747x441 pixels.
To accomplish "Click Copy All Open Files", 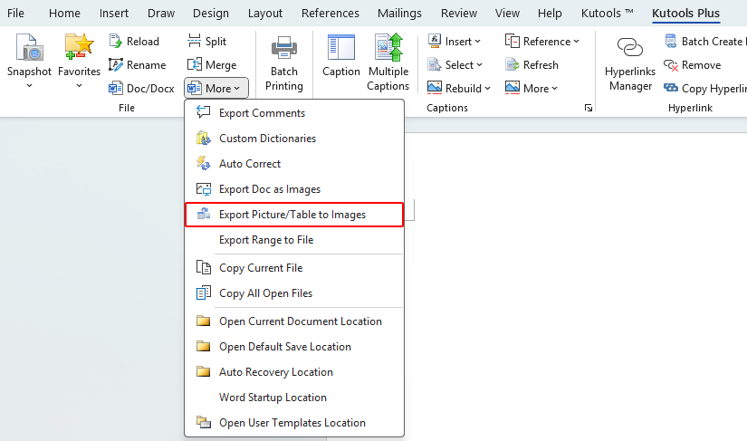I will pos(265,293).
